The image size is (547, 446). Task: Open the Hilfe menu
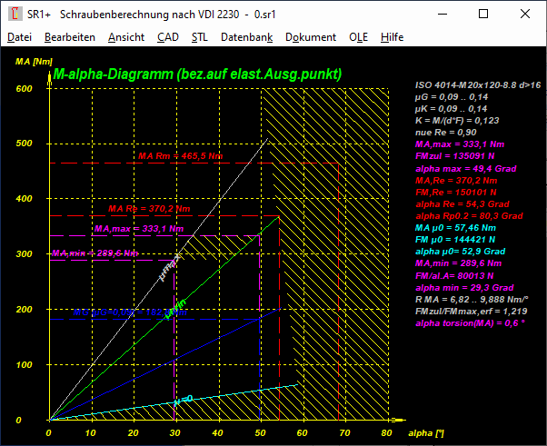coord(393,37)
